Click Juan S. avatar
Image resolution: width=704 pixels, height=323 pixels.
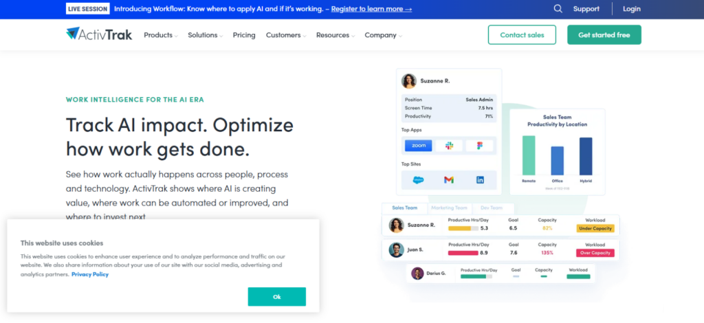click(x=397, y=250)
